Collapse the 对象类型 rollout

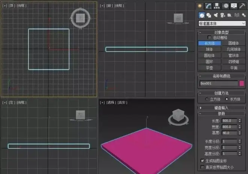point(221,32)
